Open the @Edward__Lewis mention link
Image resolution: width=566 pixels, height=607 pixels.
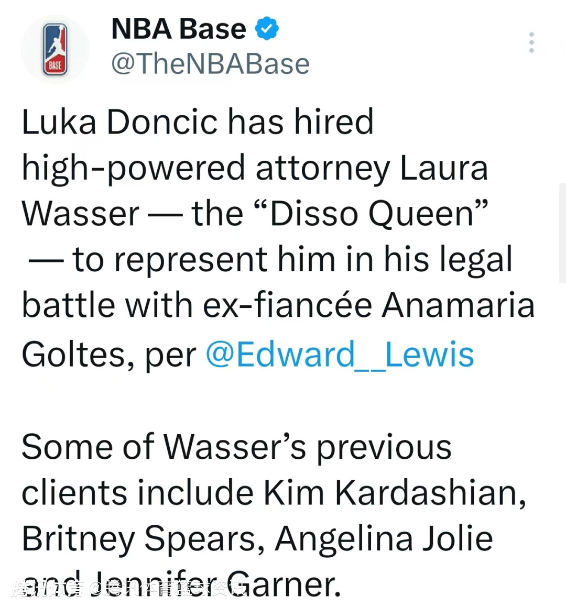340,355
